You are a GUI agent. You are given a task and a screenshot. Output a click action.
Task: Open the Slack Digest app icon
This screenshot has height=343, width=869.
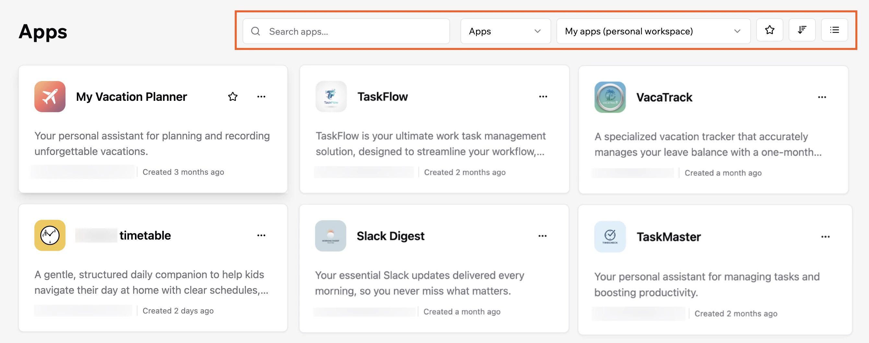pos(331,236)
